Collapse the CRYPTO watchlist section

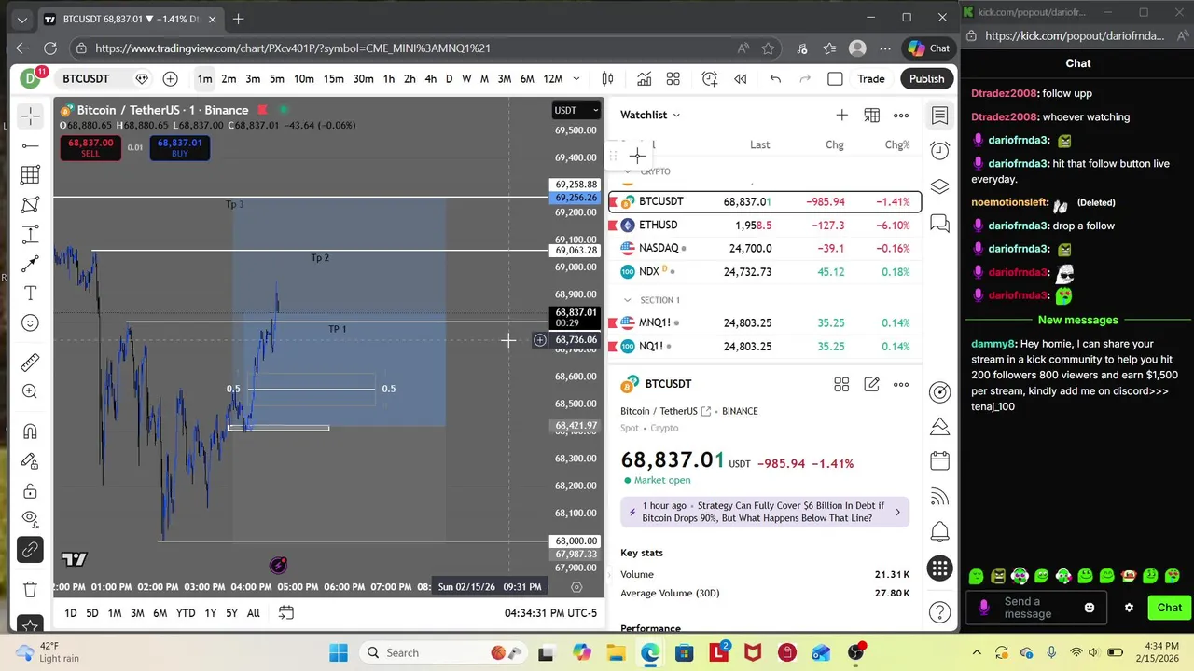pos(628,171)
